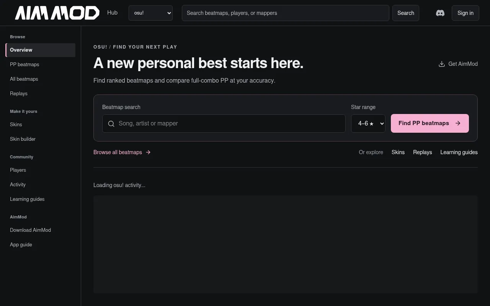The width and height of the screenshot is (490, 306).
Task: Expand the Star range 4–6 dropdown
Action: 368,124
